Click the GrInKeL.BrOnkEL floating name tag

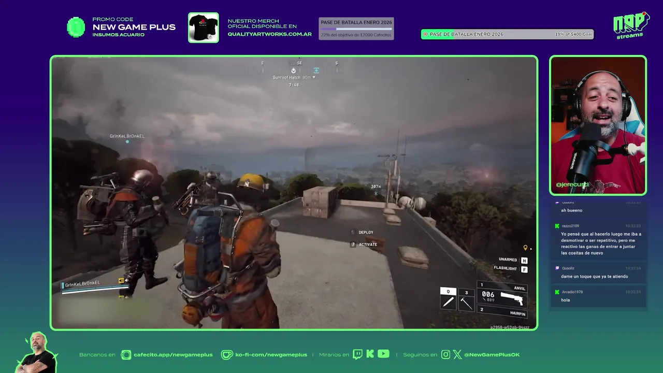127,136
